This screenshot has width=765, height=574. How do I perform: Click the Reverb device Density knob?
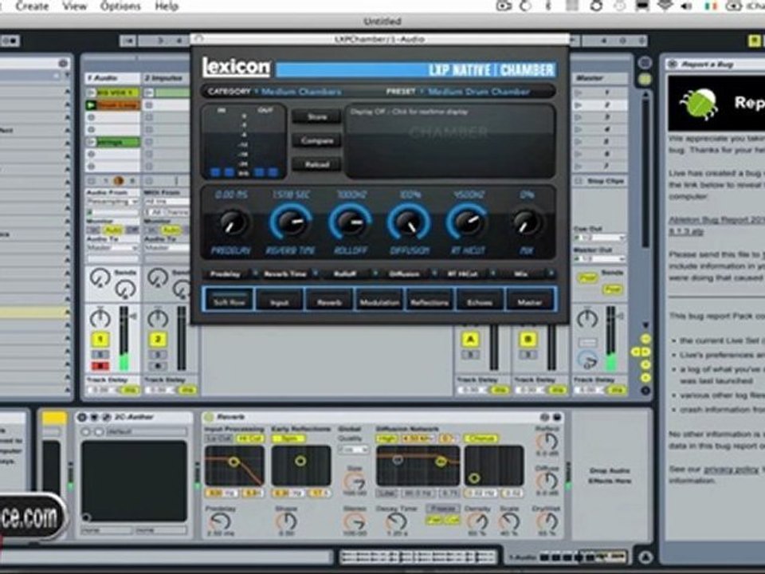477,521
